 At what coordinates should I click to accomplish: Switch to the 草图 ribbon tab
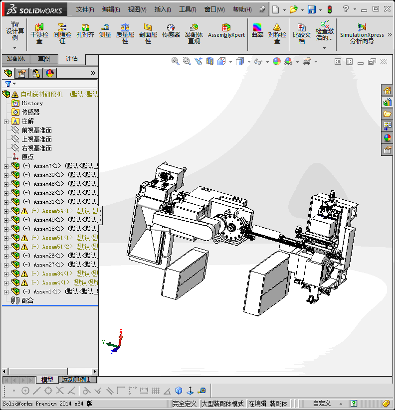tap(44, 59)
